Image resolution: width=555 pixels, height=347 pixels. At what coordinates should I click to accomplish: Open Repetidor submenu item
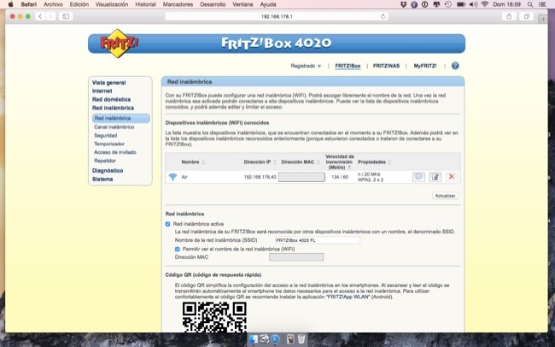[105, 161]
